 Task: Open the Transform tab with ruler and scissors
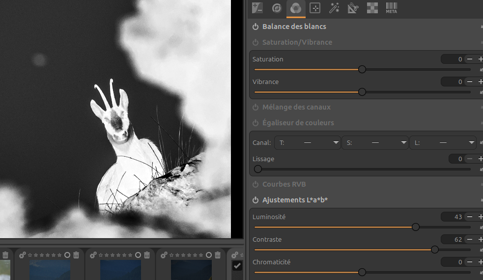pyautogui.click(x=353, y=8)
